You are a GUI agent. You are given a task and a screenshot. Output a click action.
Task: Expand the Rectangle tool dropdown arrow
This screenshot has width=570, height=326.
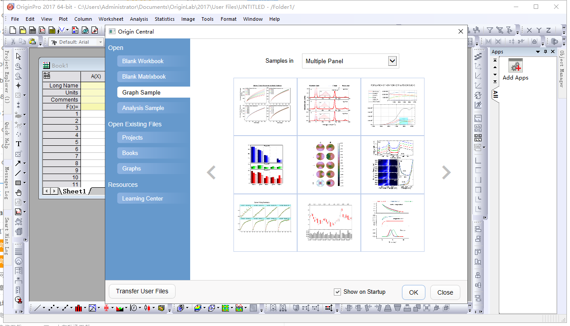(x=24, y=183)
